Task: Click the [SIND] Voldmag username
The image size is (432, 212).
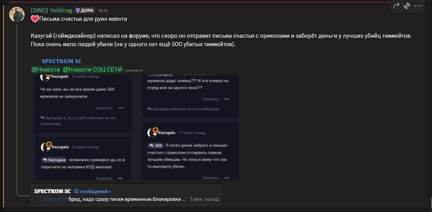Action: tap(51, 10)
